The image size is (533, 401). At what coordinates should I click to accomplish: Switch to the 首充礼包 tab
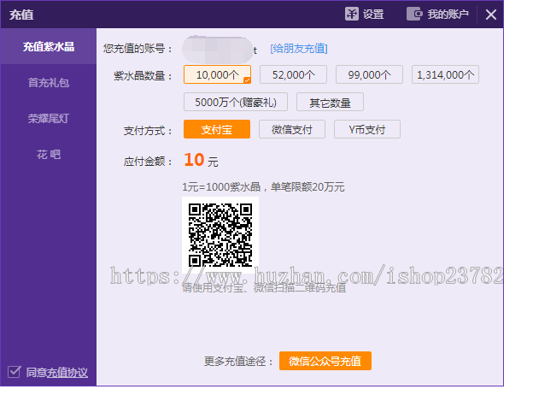[x=49, y=82]
